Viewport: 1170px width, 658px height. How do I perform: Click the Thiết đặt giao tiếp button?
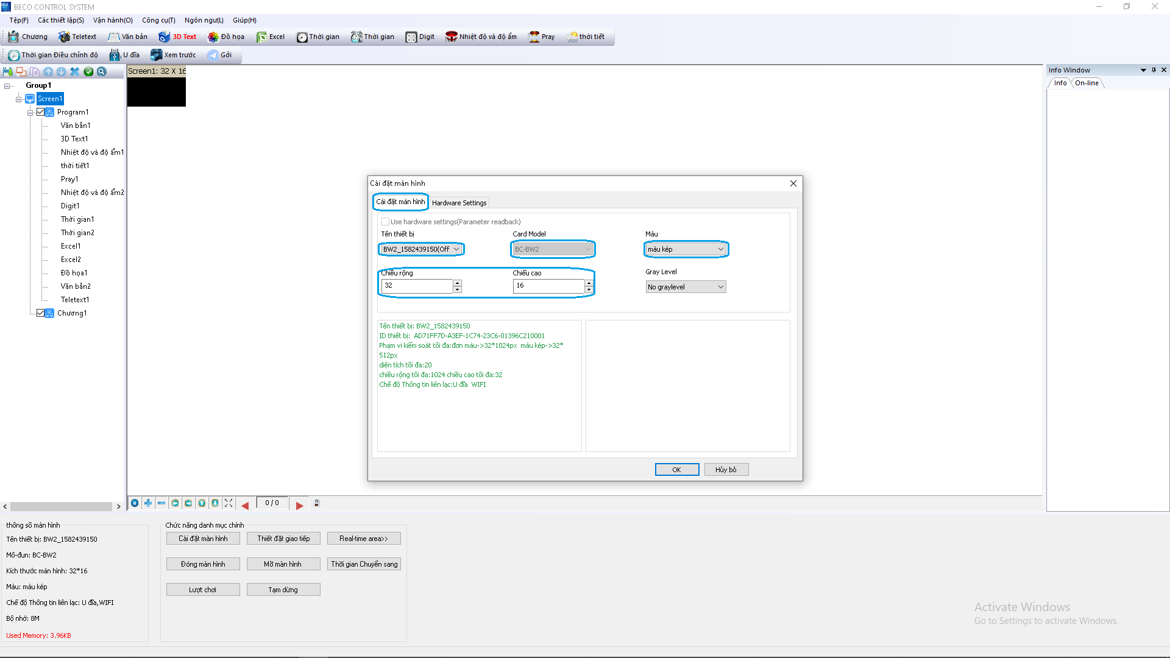(x=283, y=539)
